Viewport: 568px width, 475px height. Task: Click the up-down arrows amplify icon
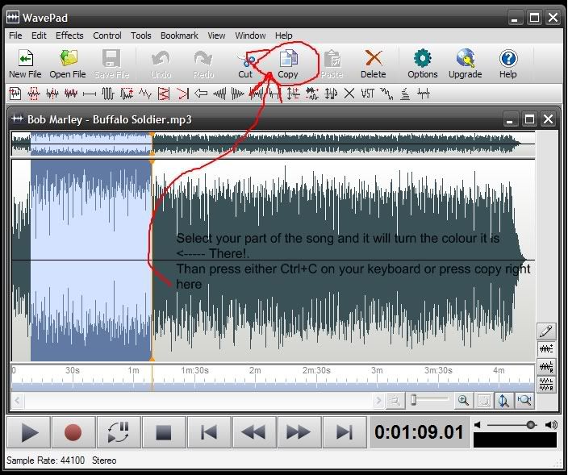pos(293,94)
